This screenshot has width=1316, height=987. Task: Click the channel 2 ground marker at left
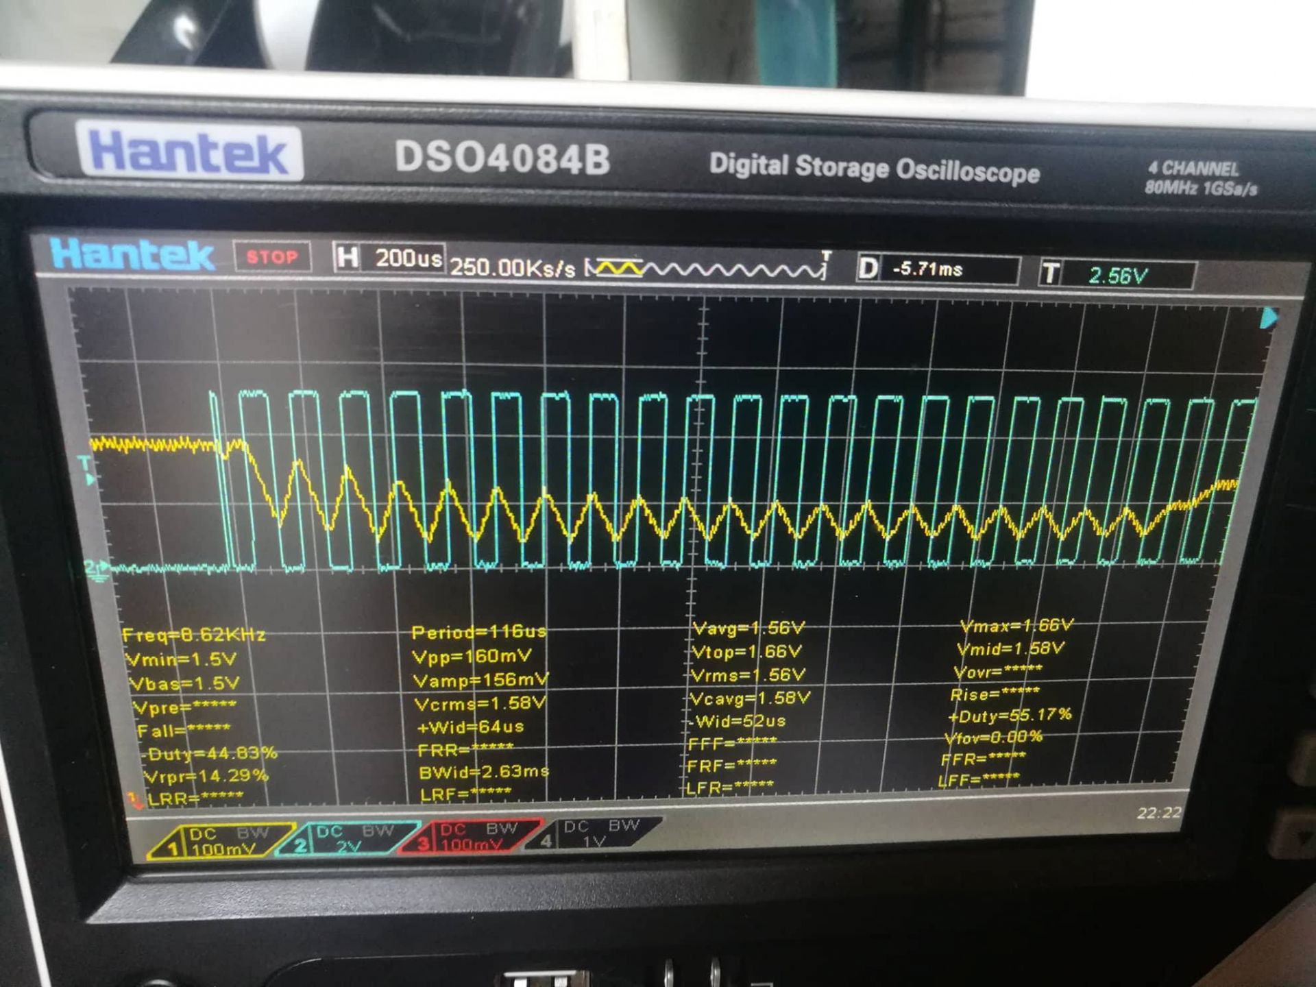coord(97,569)
